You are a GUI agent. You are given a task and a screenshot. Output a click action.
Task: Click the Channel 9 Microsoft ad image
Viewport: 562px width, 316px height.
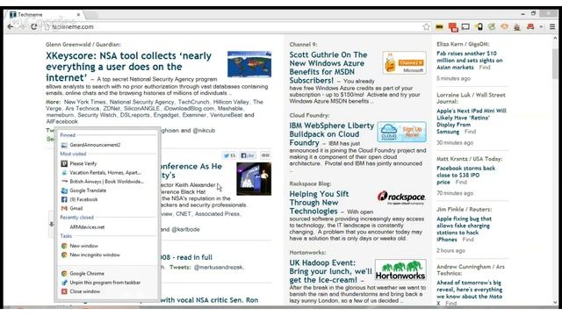click(404, 62)
